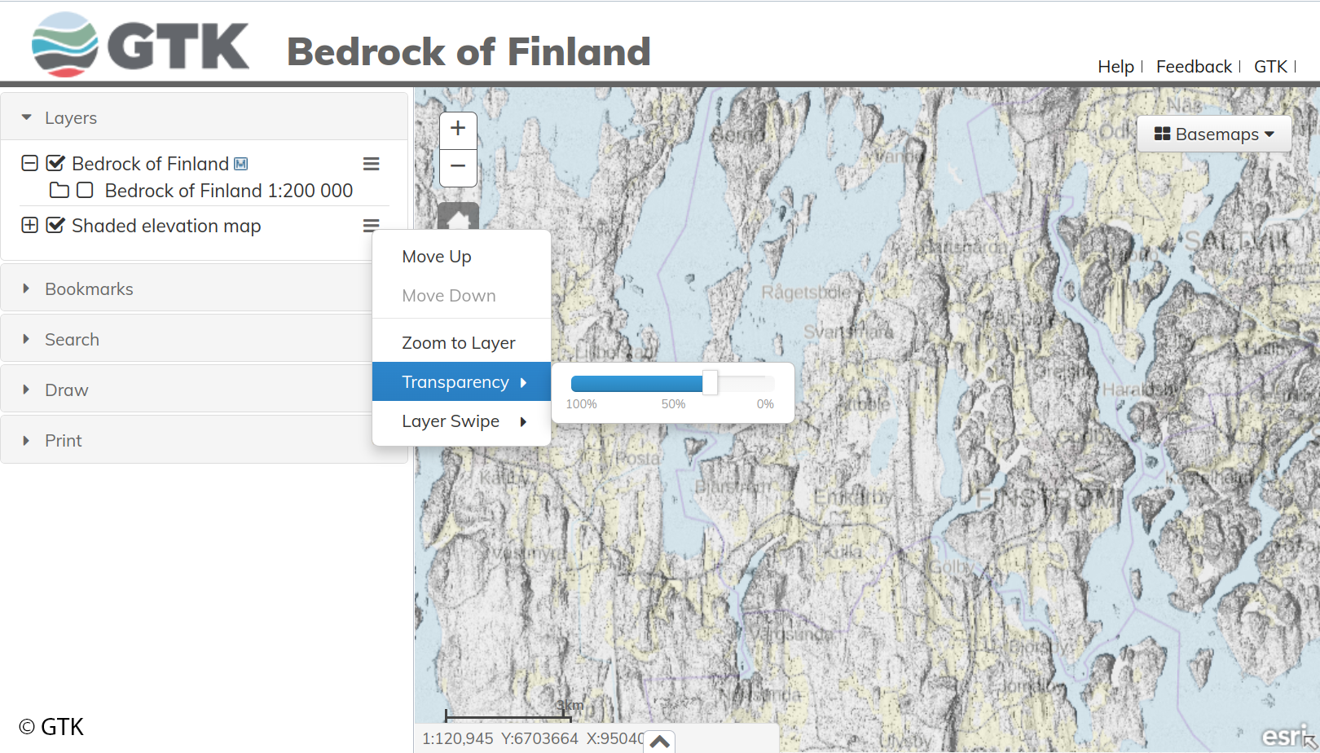Click the esri logo
Viewport: 1320px width, 753px height.
coord(1285,736)
